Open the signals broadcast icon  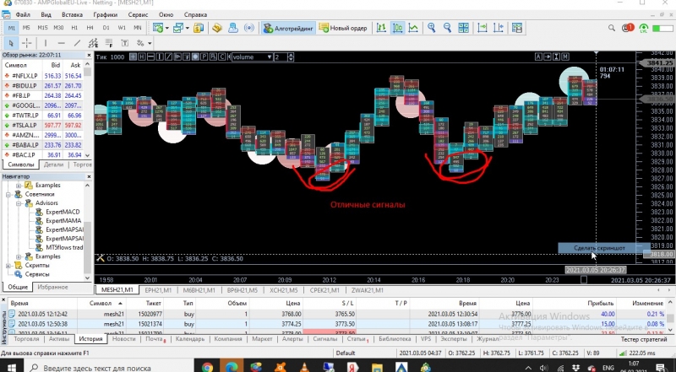click(249, 28)
